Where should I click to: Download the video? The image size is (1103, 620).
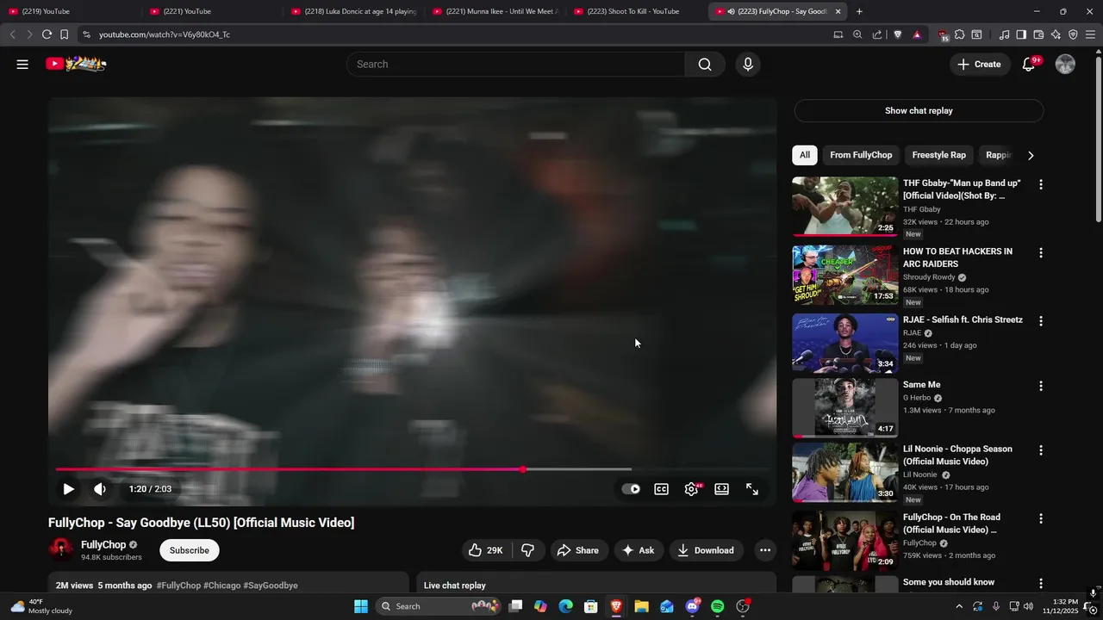pyautogui.click(x=706, y=550)
